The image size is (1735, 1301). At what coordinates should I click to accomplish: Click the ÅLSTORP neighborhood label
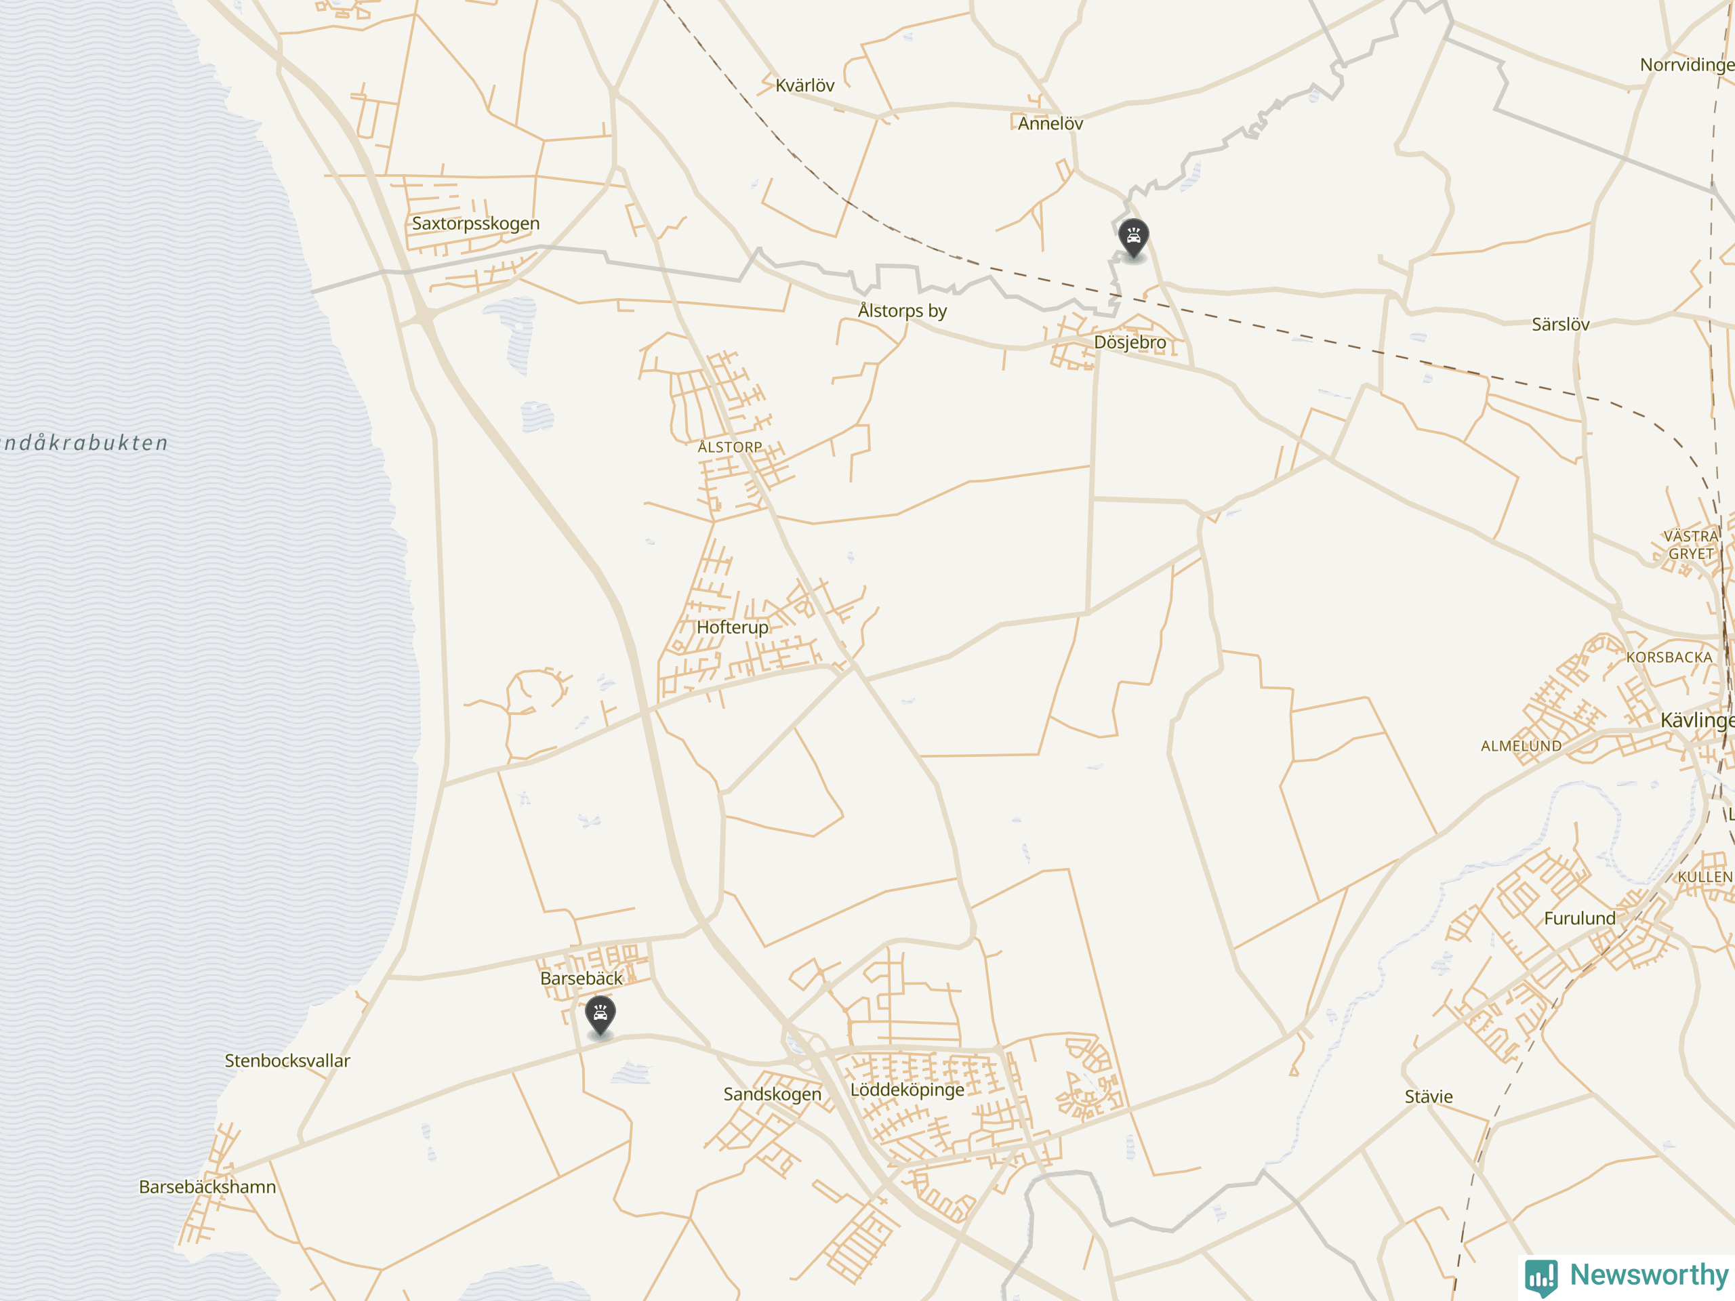(729, 447)
